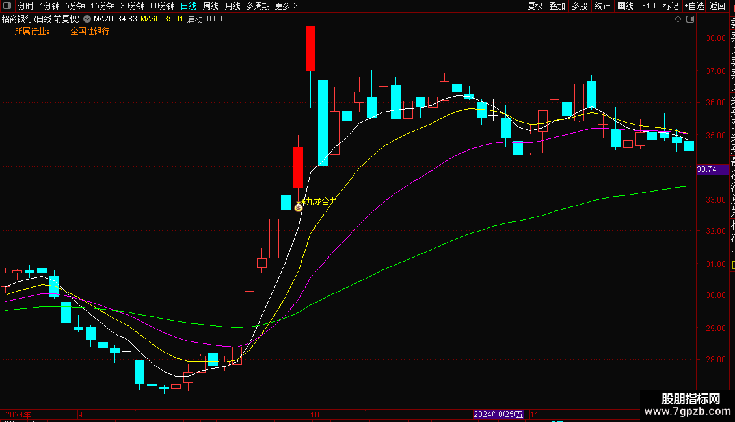Select the 1分钟 period tab
735x422 pixels.
(x=49, y=6)
